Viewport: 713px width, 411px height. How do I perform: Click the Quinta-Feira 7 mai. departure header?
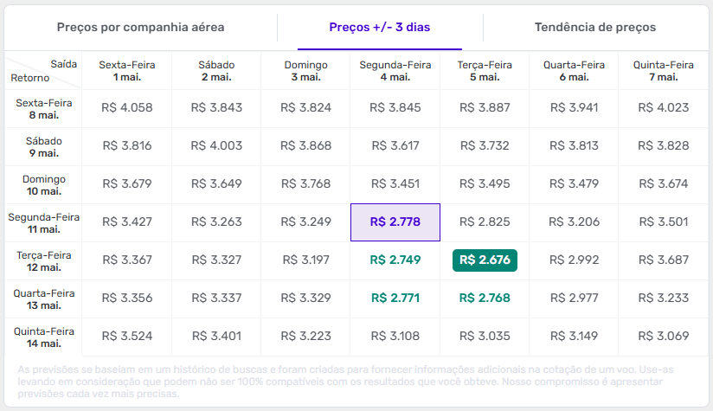664,70
